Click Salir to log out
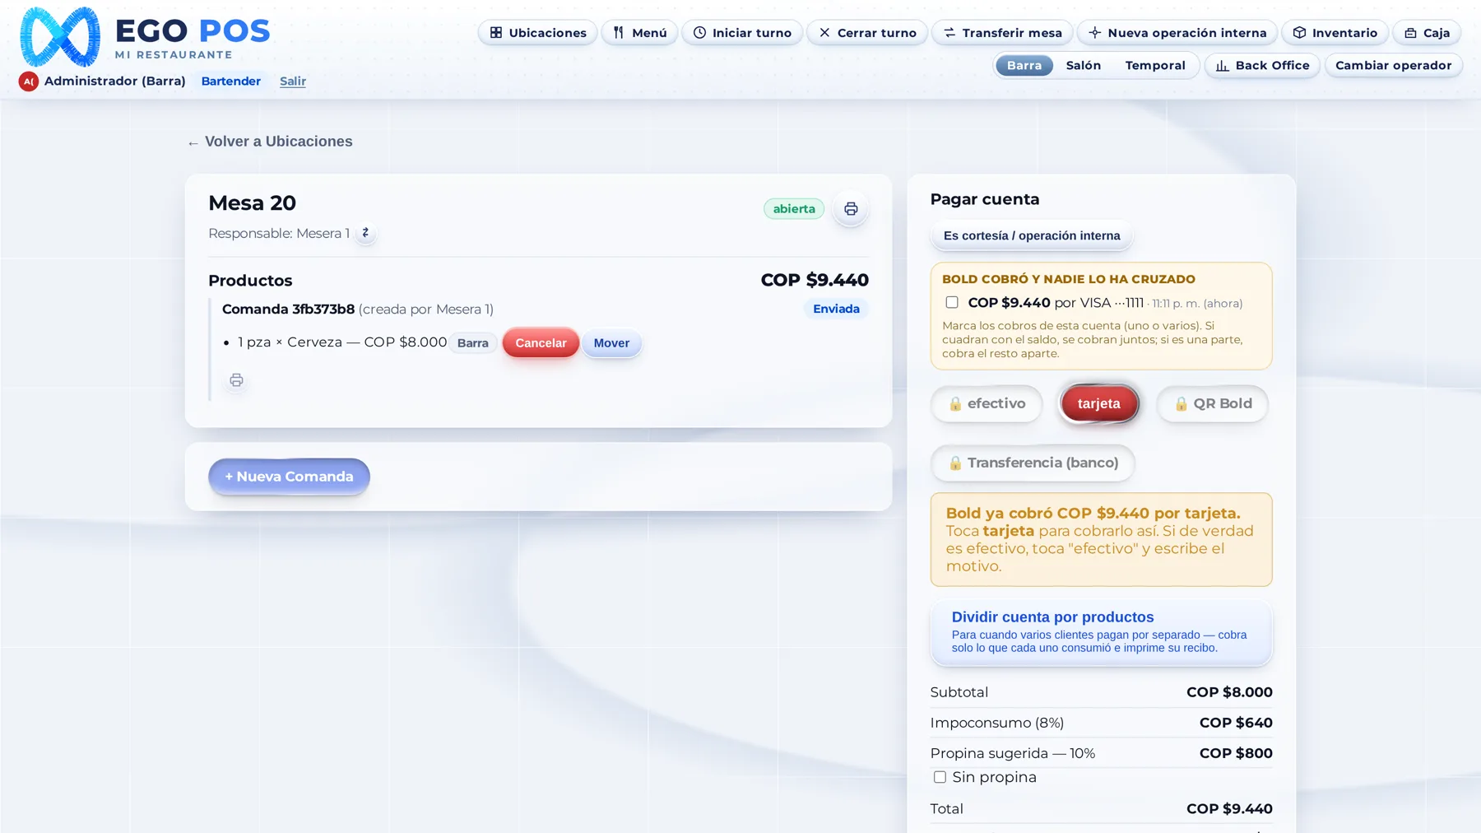 (293, 81)
